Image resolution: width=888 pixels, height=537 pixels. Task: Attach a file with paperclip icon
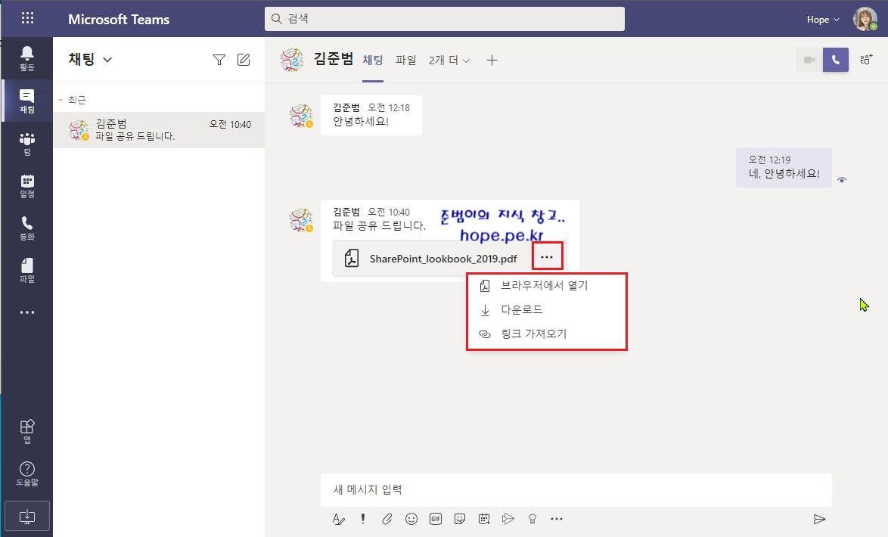[387, 519]
